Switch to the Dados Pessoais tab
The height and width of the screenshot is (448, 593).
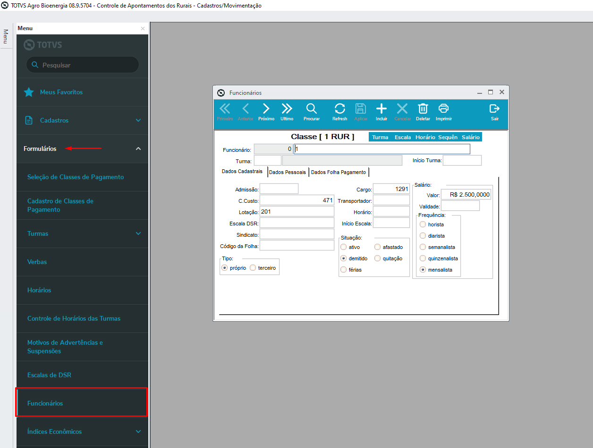tap(288, 172)
